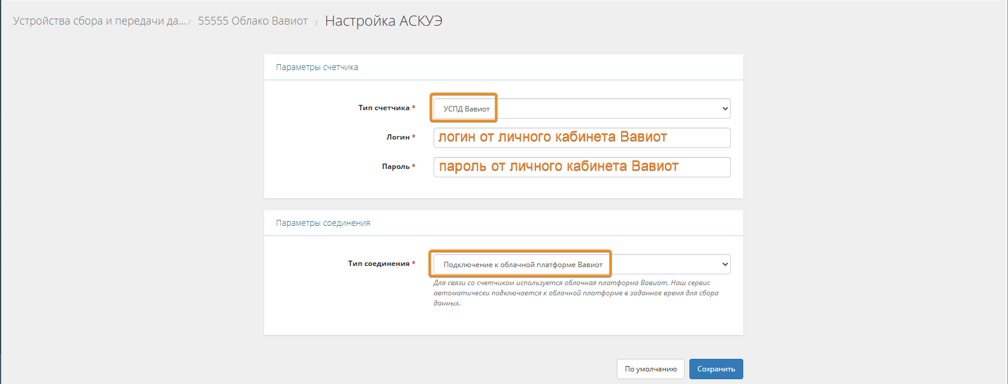Click the 'Настройка АСКУЭ' page title
This screenshot has width=1008, height=384.
pos(383,21)
